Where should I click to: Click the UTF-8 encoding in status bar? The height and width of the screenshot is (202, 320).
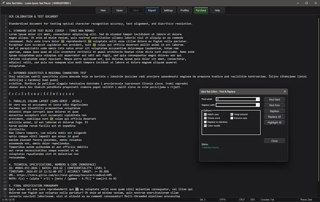(222, 200)
